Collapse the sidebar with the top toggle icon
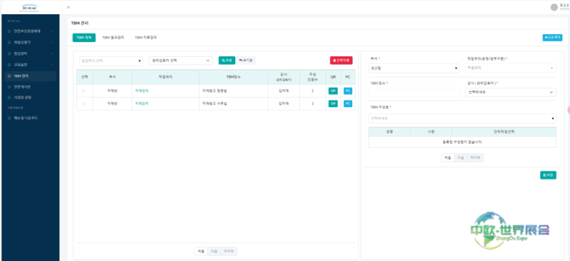The image size is (570, 261). click(68, 7)
